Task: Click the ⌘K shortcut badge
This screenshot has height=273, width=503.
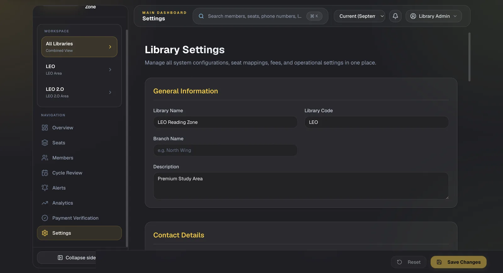Action: 314,16
